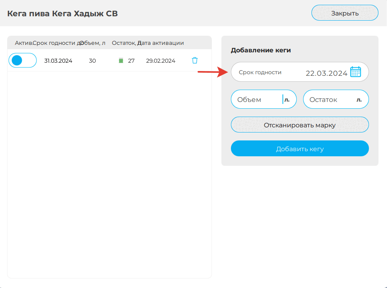Click Отсканировать марку
Image resolution: width=388 pixels, height=288 pixels.
(x=300, y=124)
